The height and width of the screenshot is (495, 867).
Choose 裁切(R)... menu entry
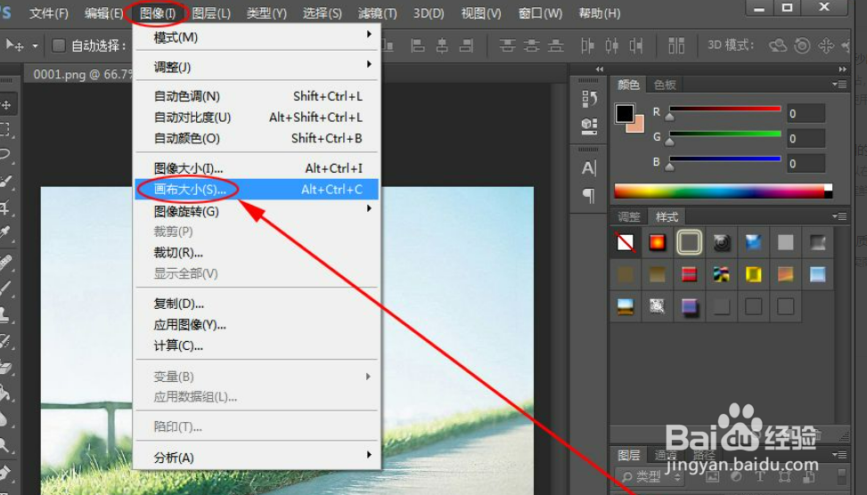257,253
